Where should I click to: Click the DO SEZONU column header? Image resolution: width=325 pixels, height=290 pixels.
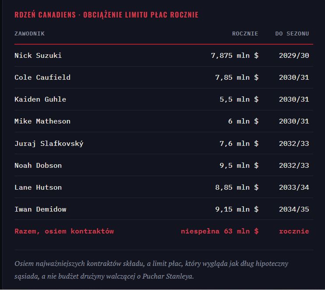point(292,34)
